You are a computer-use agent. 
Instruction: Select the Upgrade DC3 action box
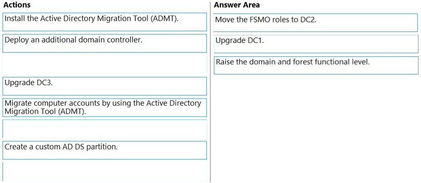104,86
